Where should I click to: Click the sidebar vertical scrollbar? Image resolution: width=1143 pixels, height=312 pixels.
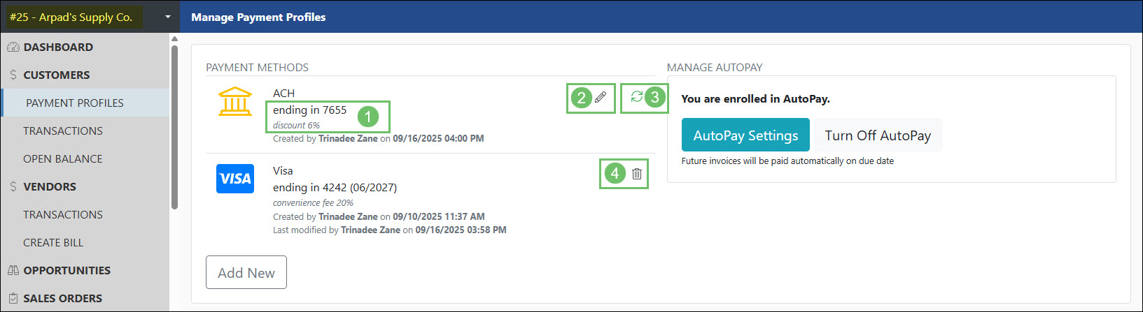tap(174, 126)
